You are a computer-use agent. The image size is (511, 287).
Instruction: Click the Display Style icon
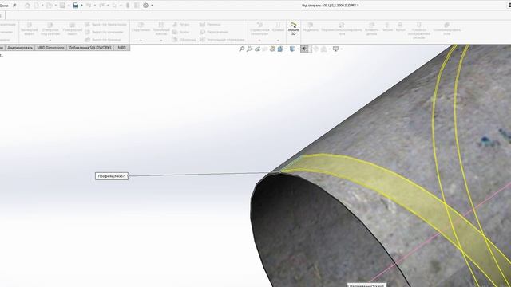tap(292, 49)
